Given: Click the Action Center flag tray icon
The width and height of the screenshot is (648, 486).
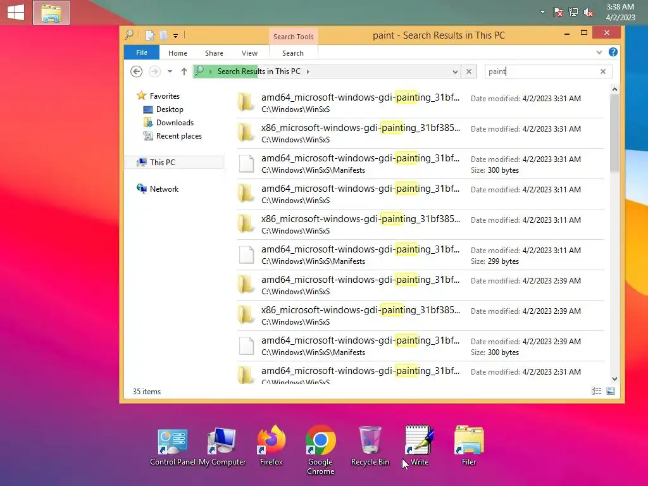Looking at the screenshot, I should (x=558, y=12).
